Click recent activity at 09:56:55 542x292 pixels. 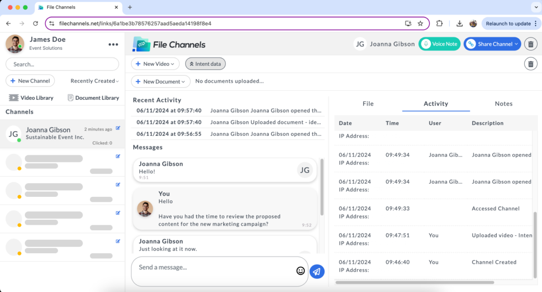[x=229, y=134]
